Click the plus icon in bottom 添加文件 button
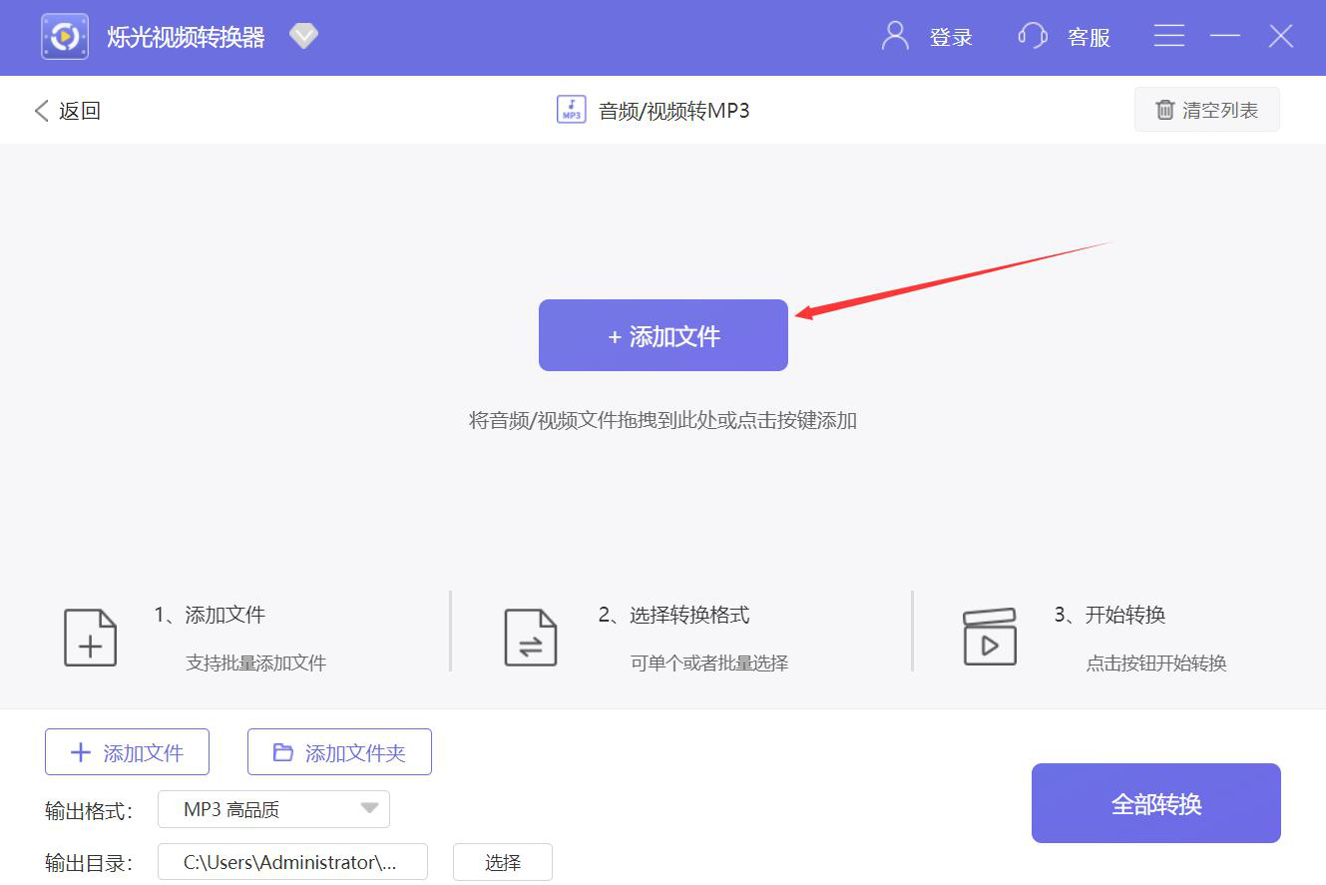 (81, 752)
